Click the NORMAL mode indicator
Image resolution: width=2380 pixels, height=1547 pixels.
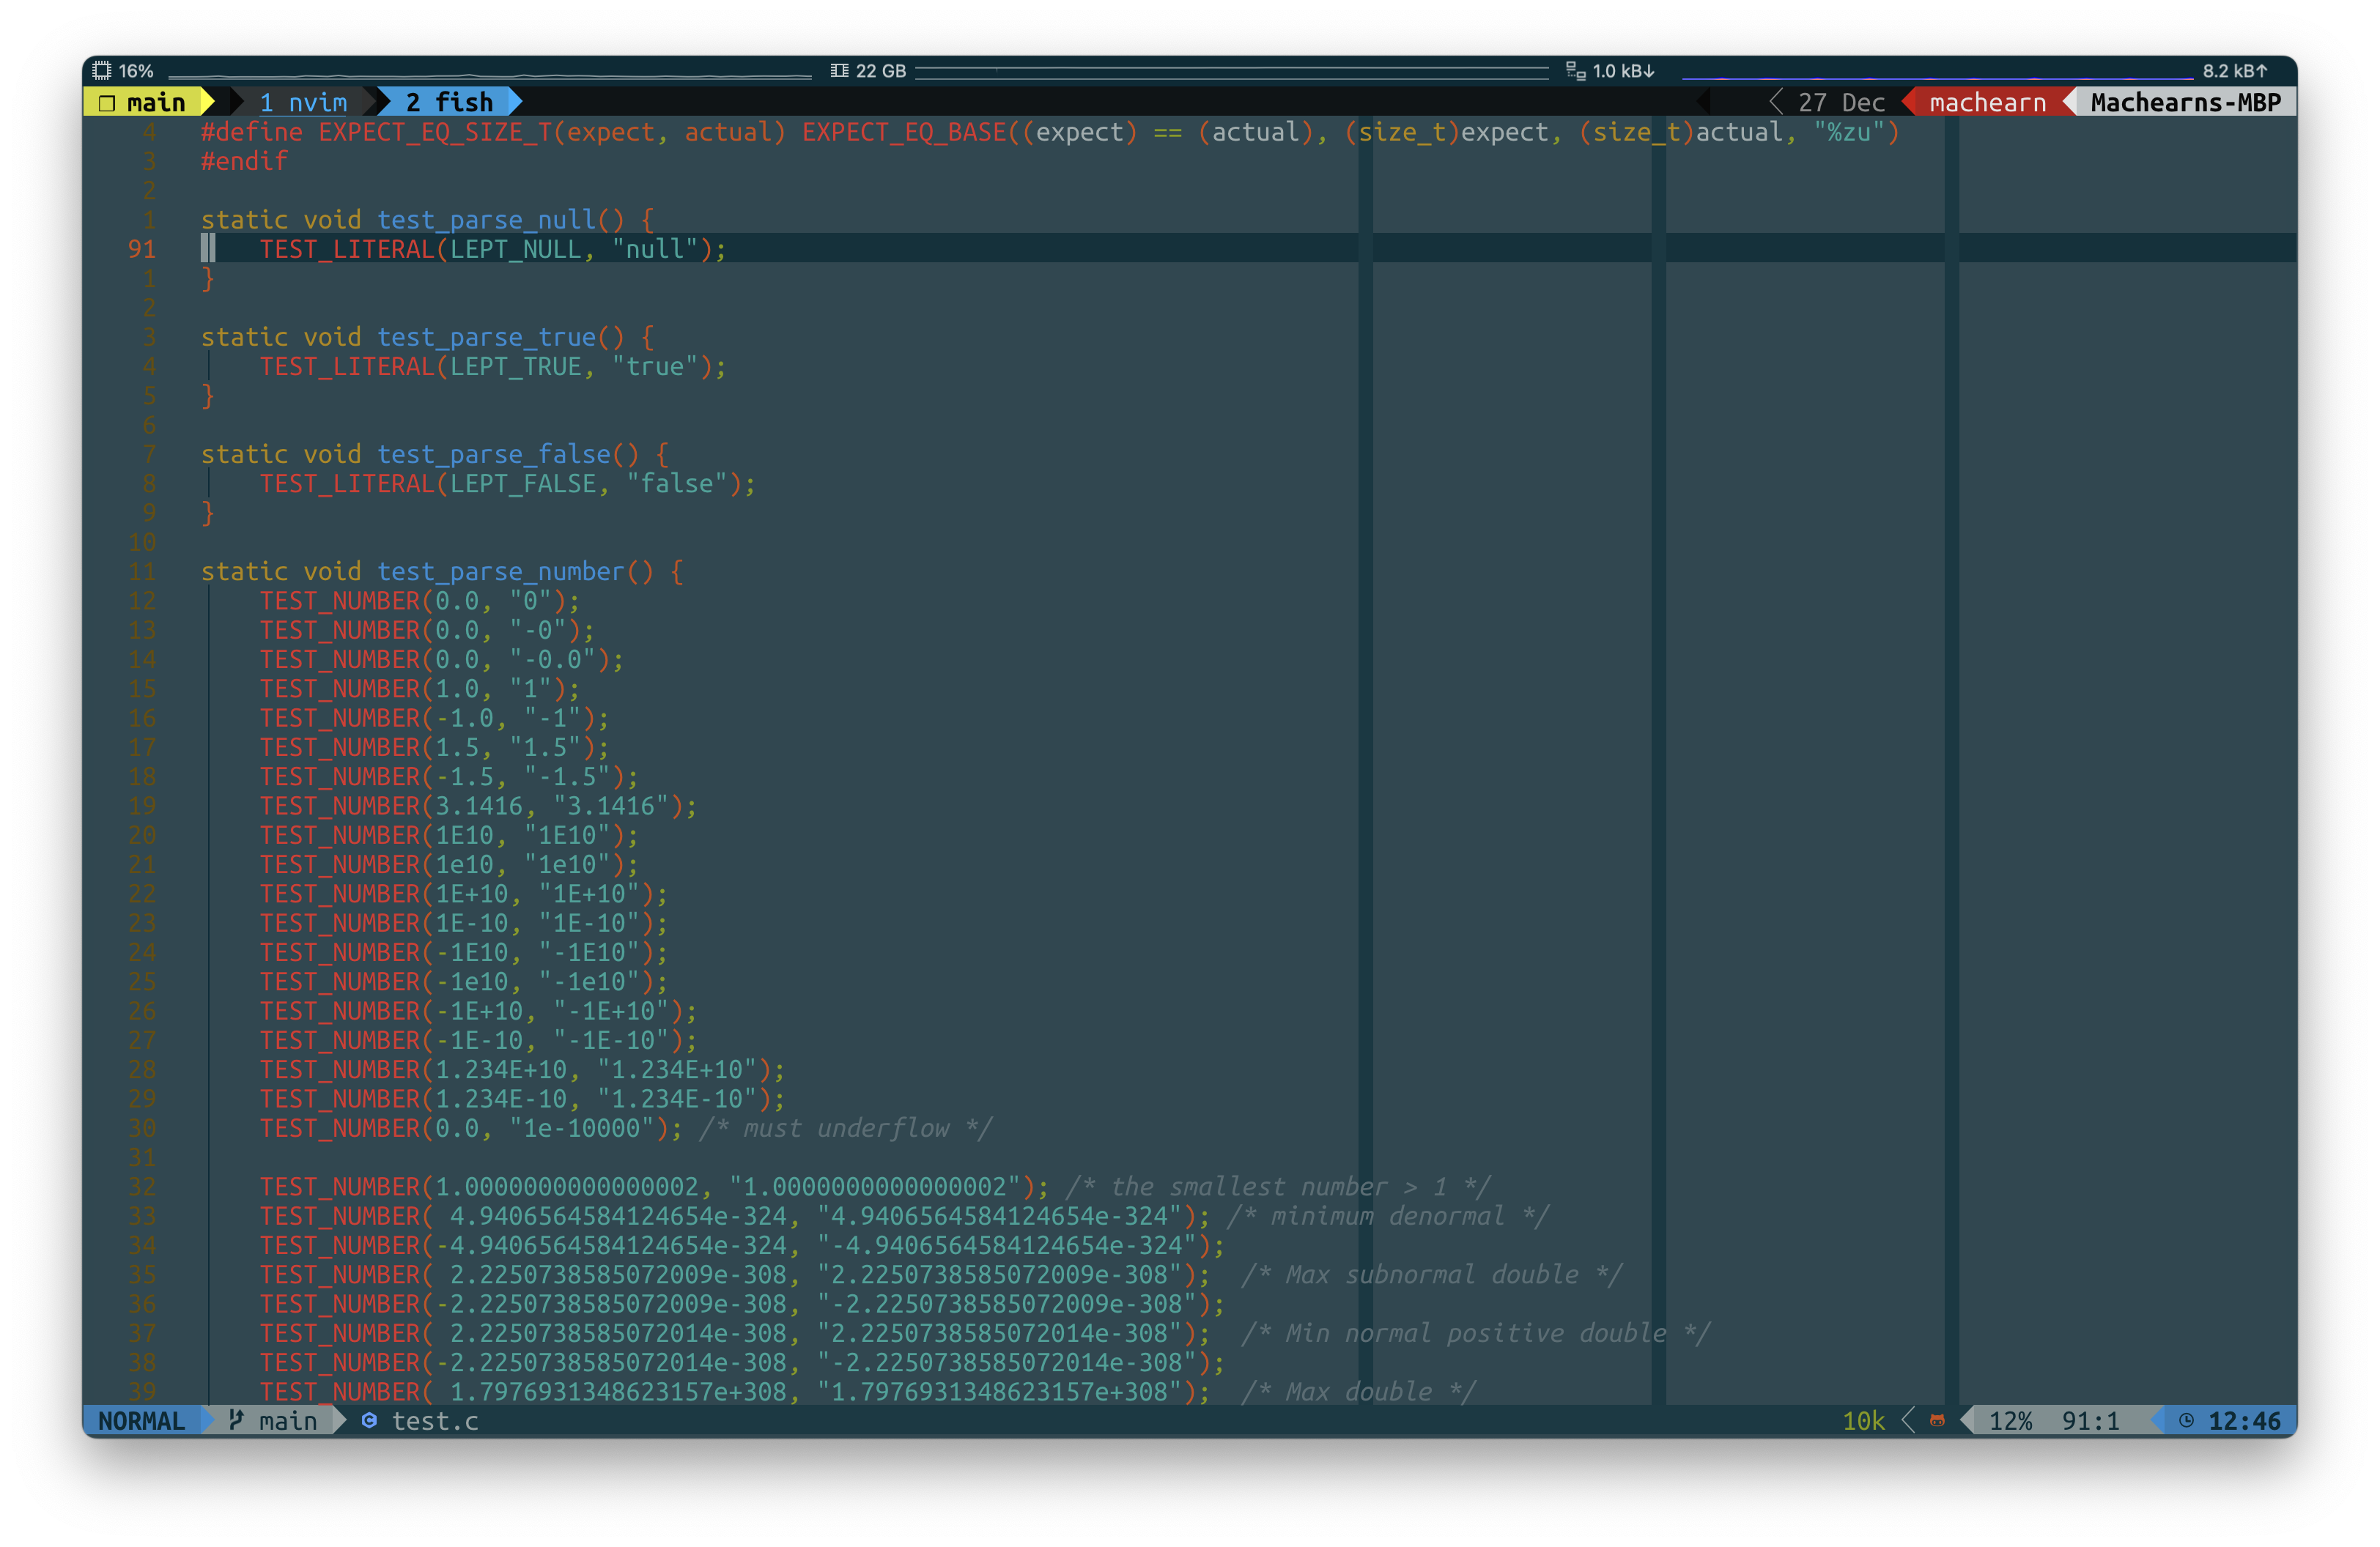click(141, 1420)
